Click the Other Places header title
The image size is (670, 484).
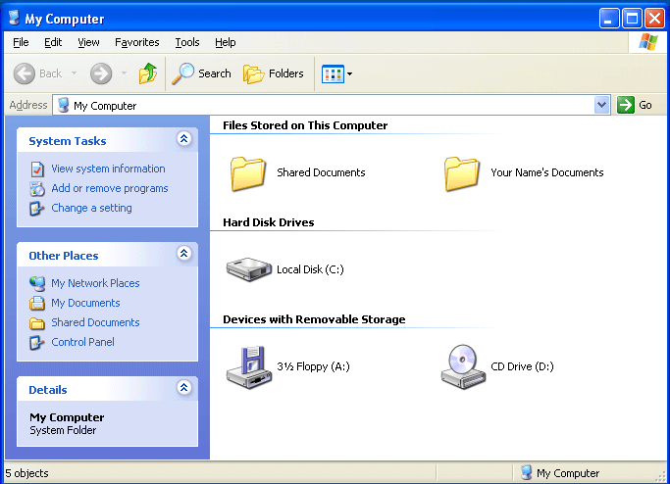click(x=64, y=256)
